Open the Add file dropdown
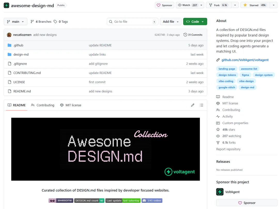The image size is (279, 209). [171, 21]
